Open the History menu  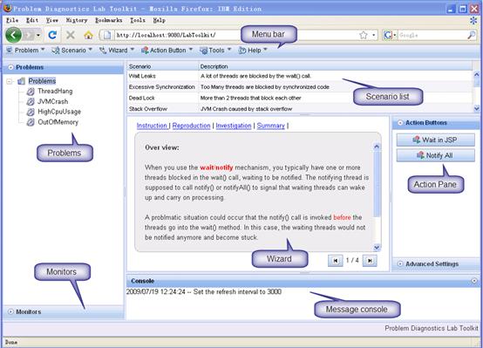click(x=77, y=20)
